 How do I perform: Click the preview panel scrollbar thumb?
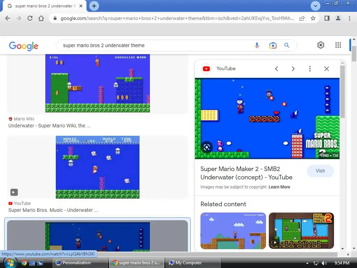pyautogui.click(x=343, y=91)
